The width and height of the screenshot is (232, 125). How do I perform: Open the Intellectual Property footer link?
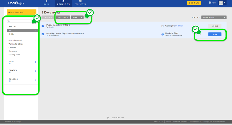click(180, 122)
